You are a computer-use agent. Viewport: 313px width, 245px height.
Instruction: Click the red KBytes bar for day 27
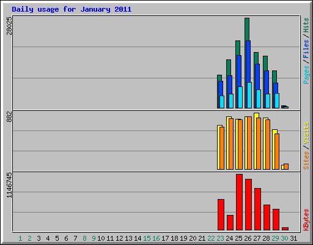point(258,209)
